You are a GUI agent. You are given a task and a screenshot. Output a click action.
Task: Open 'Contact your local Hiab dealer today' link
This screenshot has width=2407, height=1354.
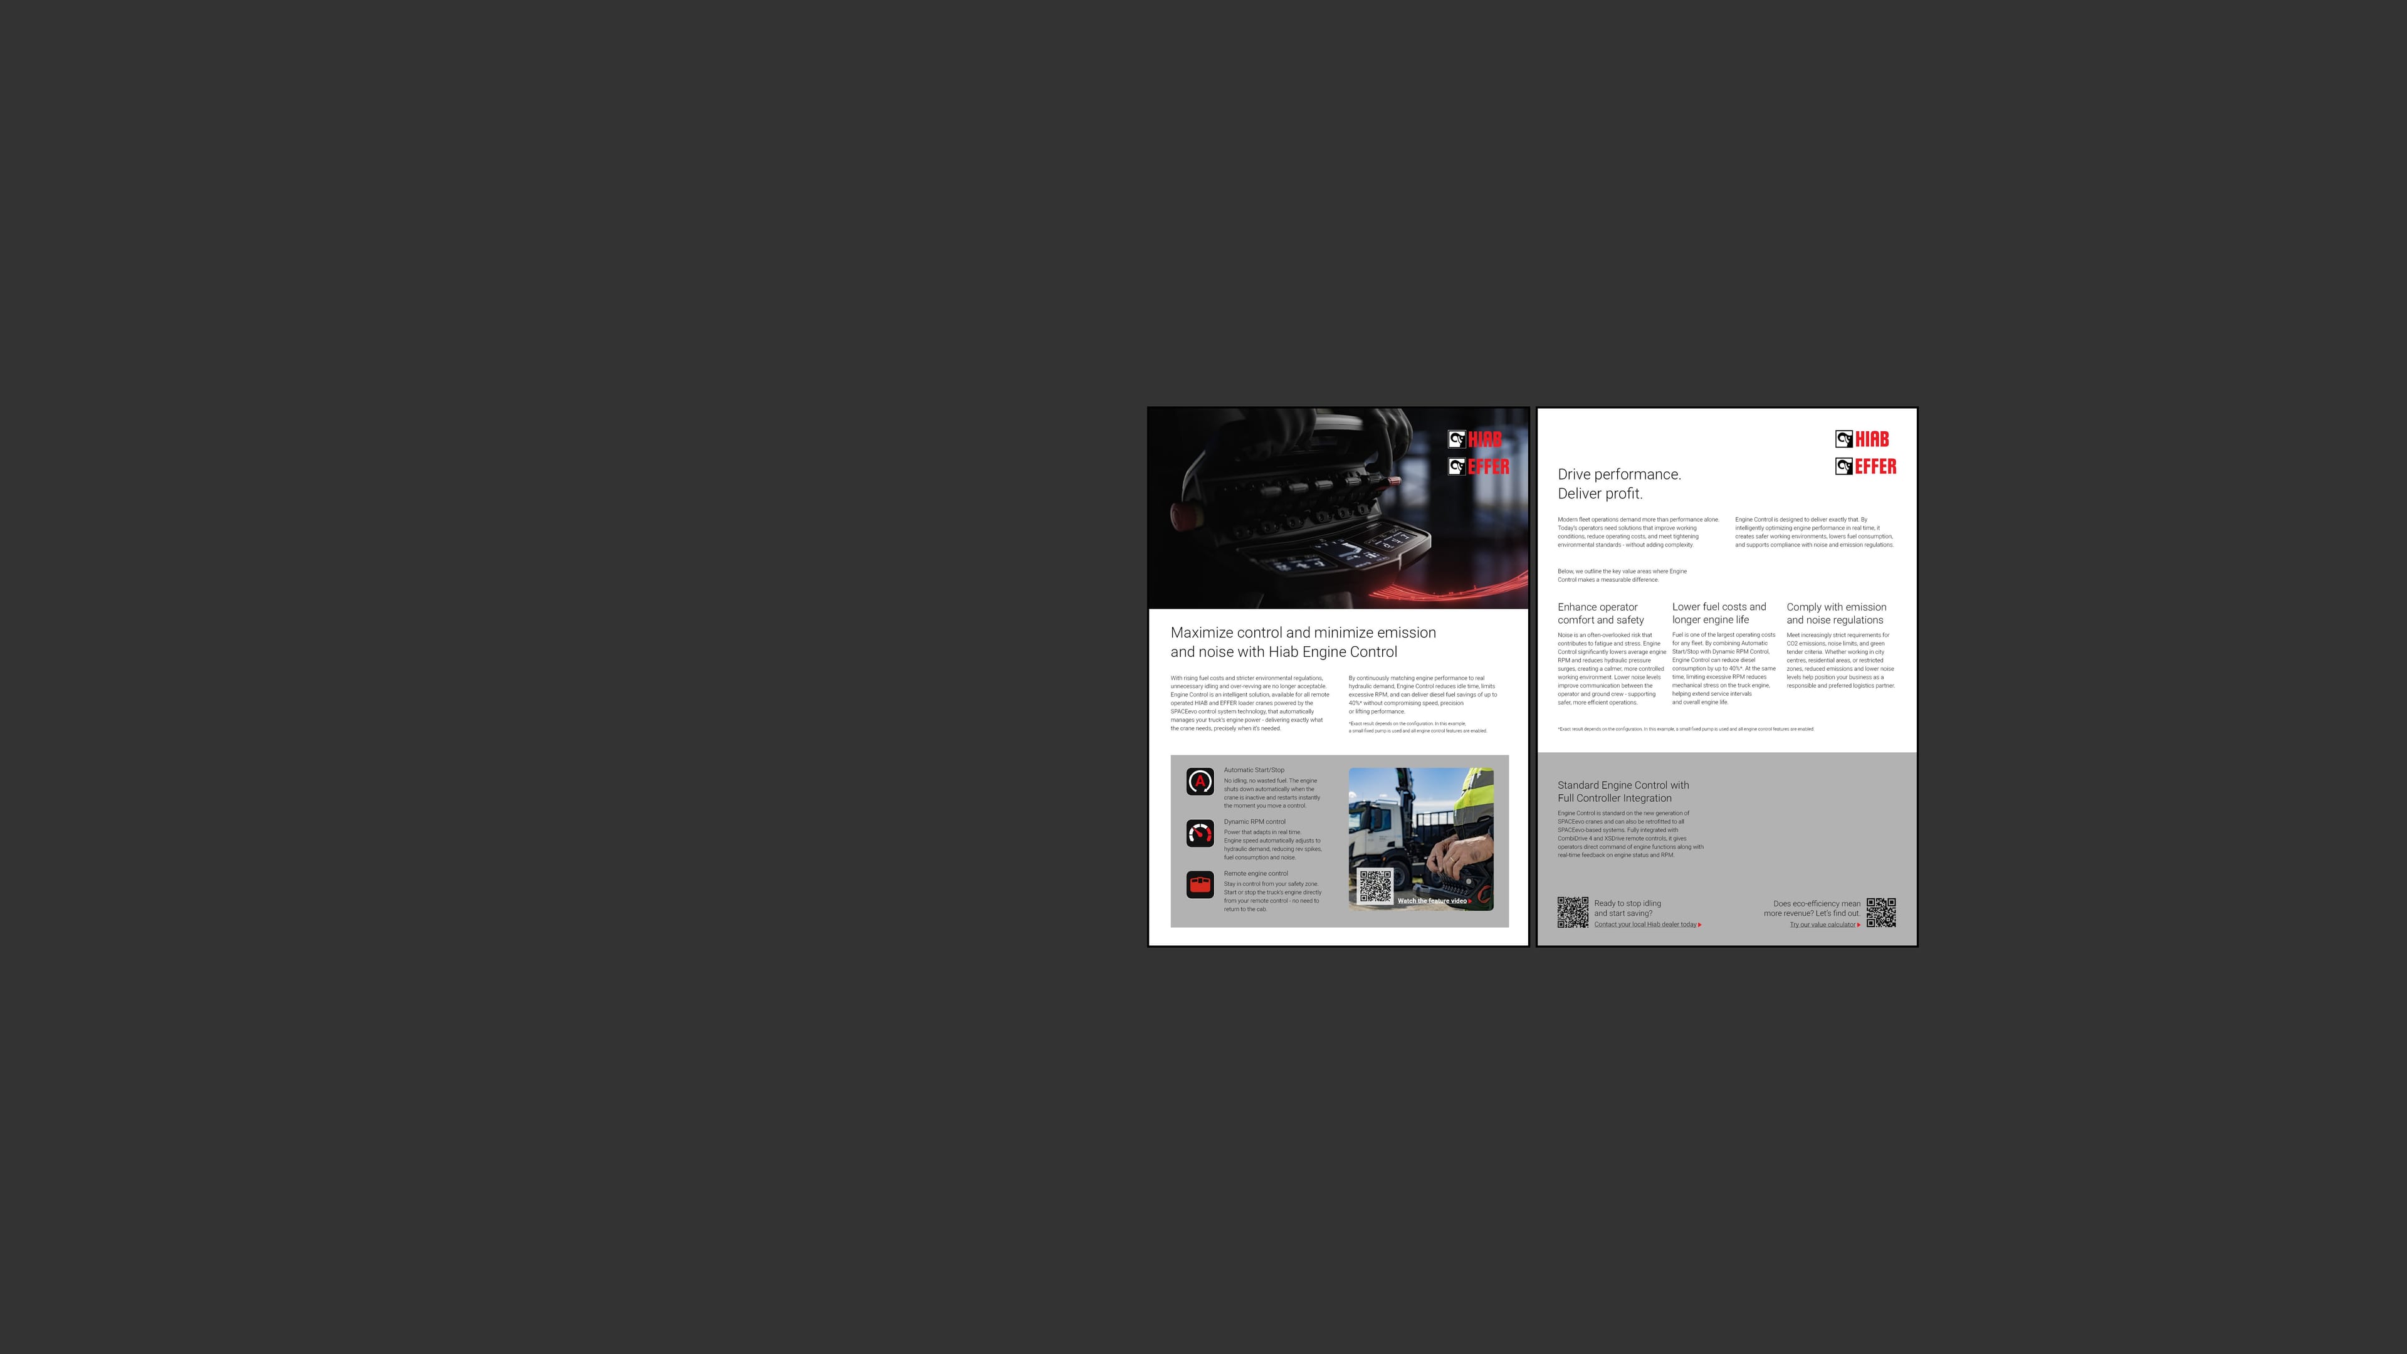[1647, 924]
